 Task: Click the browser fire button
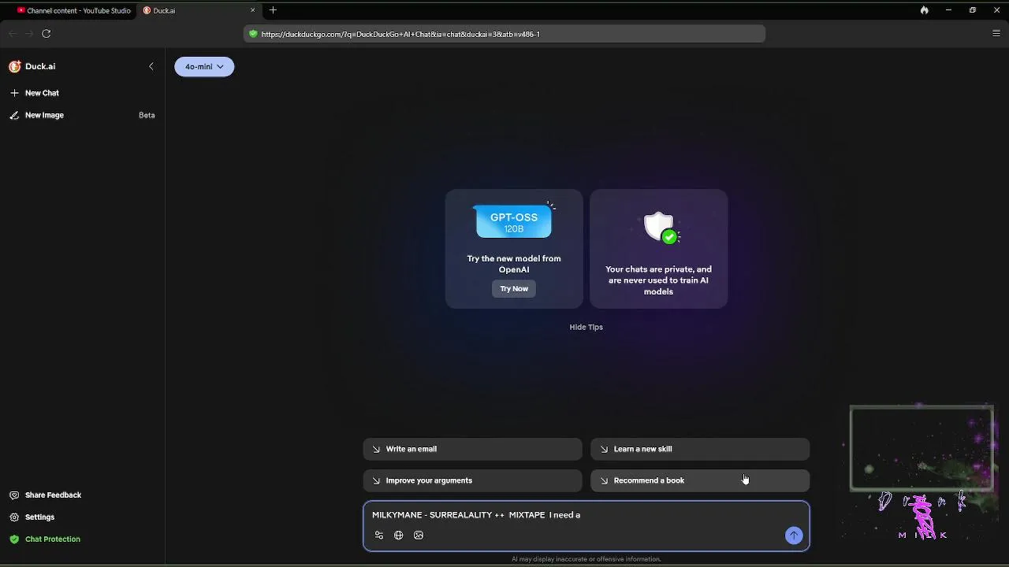[x=924, y=10]
